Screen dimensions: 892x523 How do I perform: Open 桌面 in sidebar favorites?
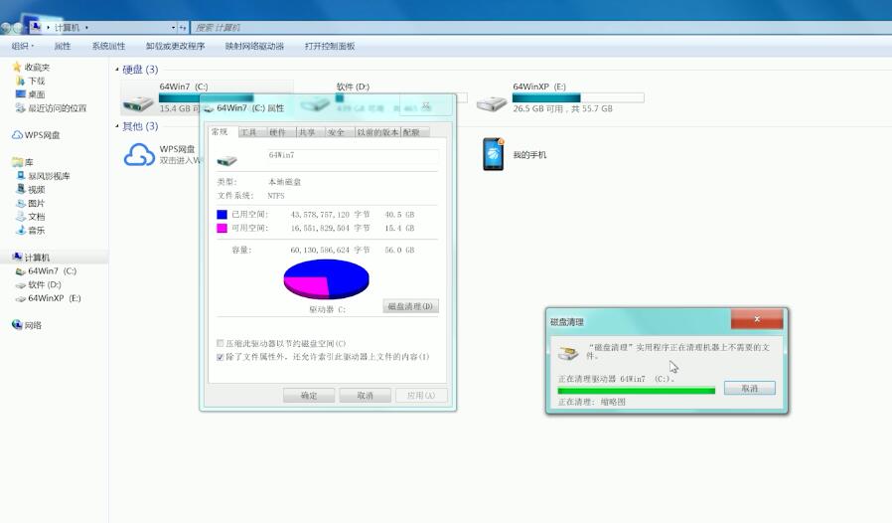click(x=31, y=94)
